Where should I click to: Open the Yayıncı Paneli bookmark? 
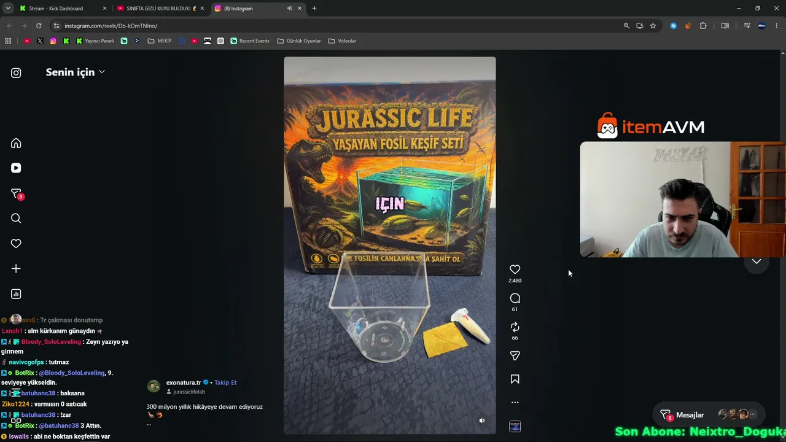click(x=95, y=41)
